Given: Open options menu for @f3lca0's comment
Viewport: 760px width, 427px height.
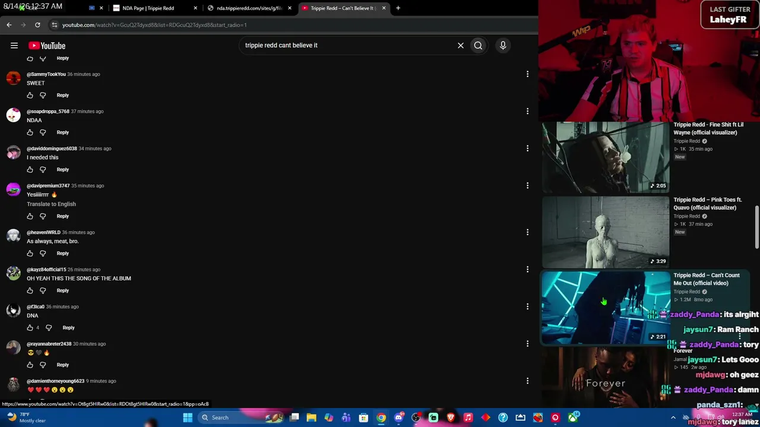Looking at the screenshot, I should (527, 307).
